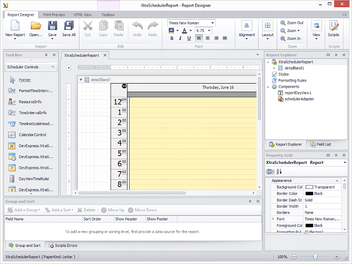The width and height of the screenshot is (352, 264).
Task: Click the Move Up button
Action: coord(113,210)
